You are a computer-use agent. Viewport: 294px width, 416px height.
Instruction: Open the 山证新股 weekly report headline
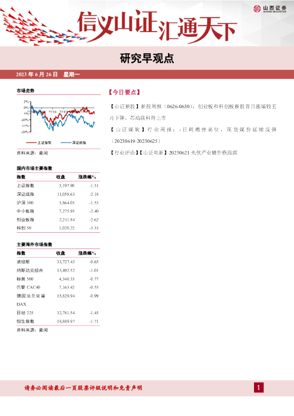tap(193, 112)
